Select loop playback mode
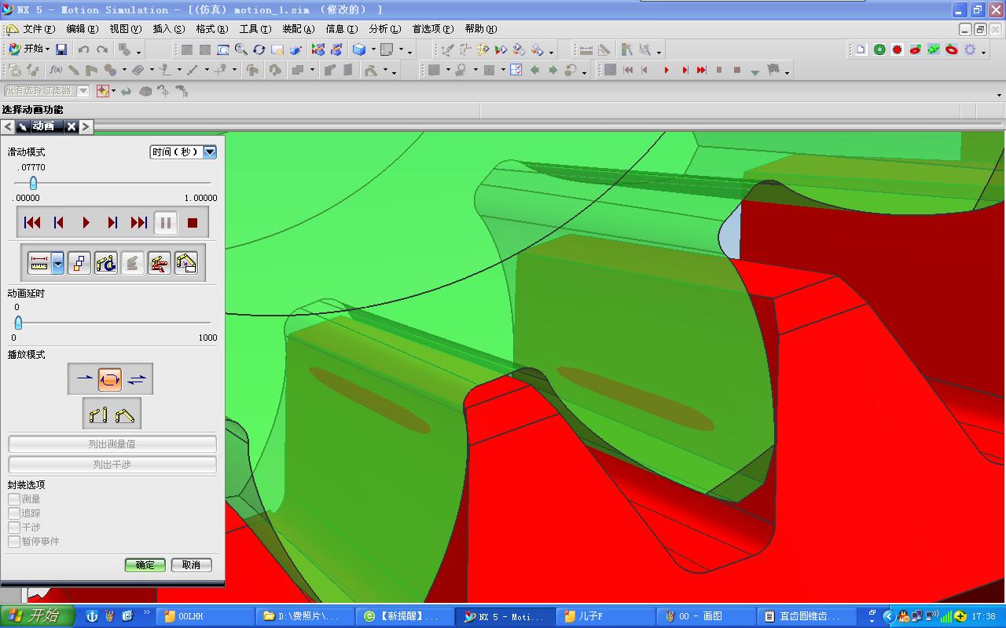Viewport: 1006px width, 628px height. pos(110,379)
